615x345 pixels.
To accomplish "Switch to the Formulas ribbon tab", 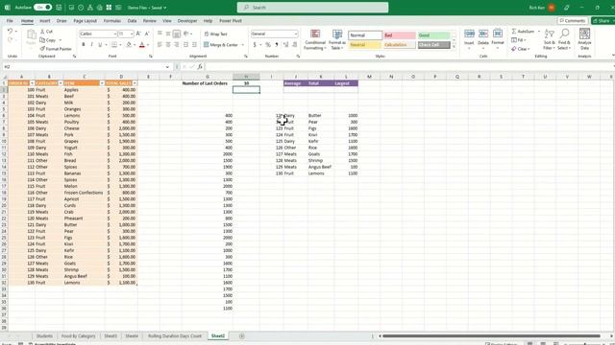I will (x=112, y=21).
